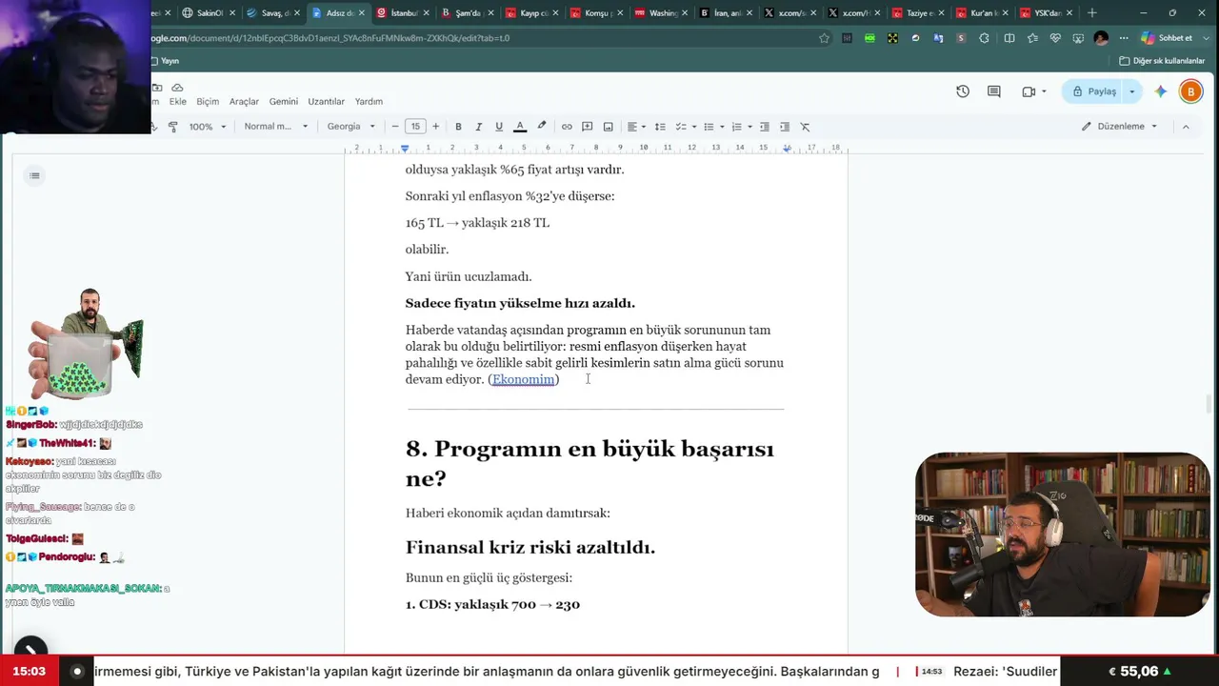Clear formatting from selected text
The height and width of the screenshot is (686, 1219).
point(805,127)
